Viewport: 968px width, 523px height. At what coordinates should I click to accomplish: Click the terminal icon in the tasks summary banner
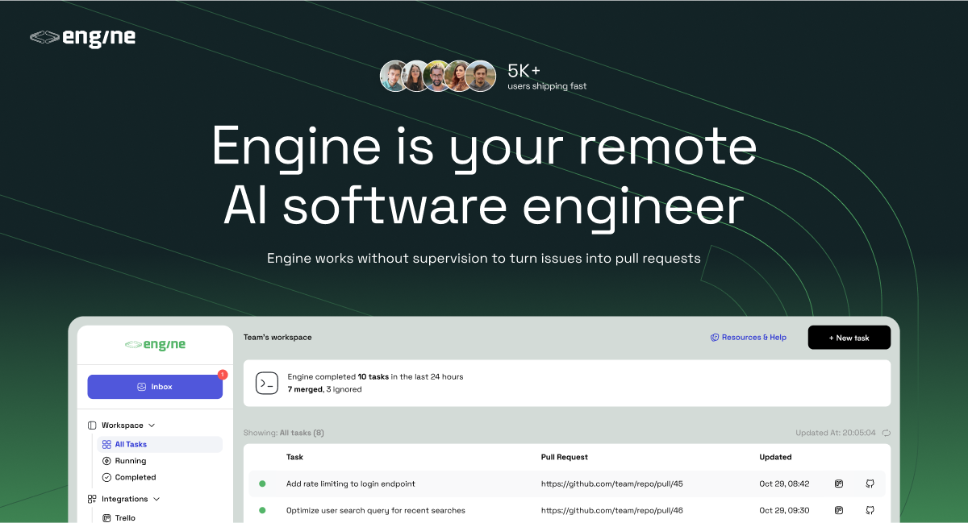[x=267, y=383]
